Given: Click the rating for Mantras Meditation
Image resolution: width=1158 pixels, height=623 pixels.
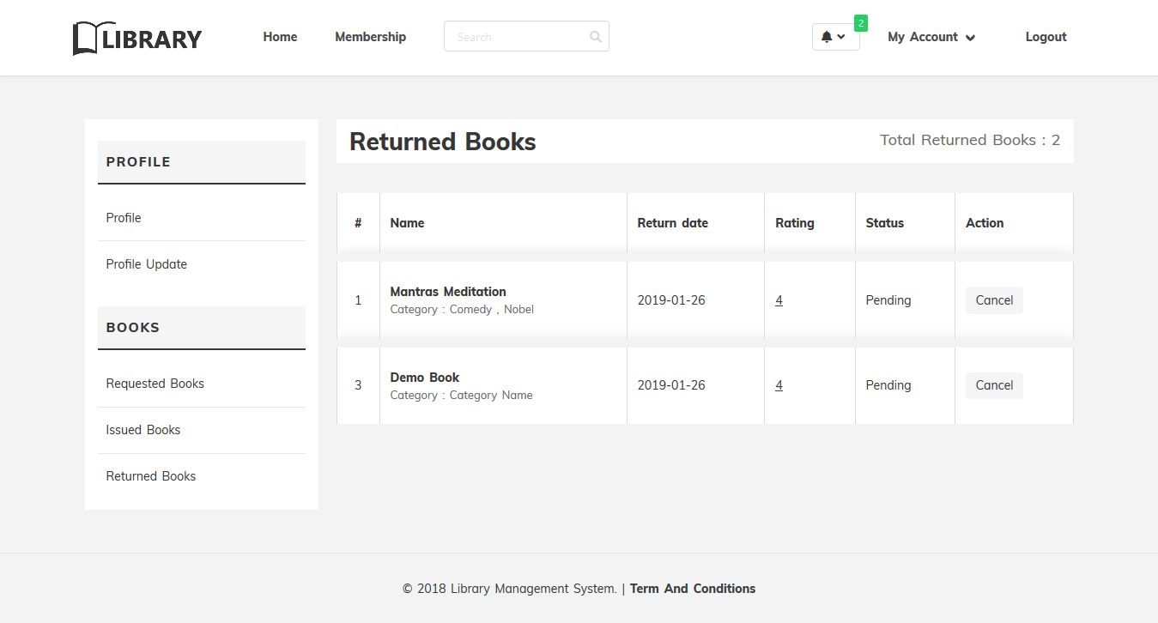Looking at the screenshot, I should [779, 300].
